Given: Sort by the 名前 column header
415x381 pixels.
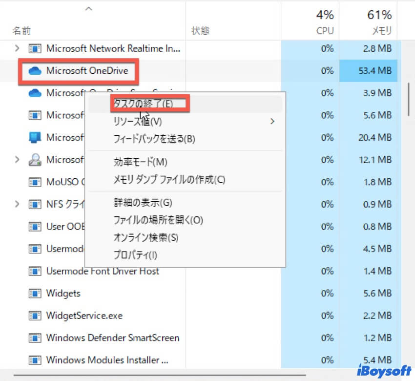Looking at the screenshot, I should pyautogui.click(x=21, y=31).
